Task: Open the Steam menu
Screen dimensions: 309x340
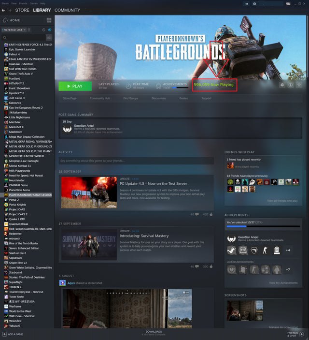Action: 5,3
